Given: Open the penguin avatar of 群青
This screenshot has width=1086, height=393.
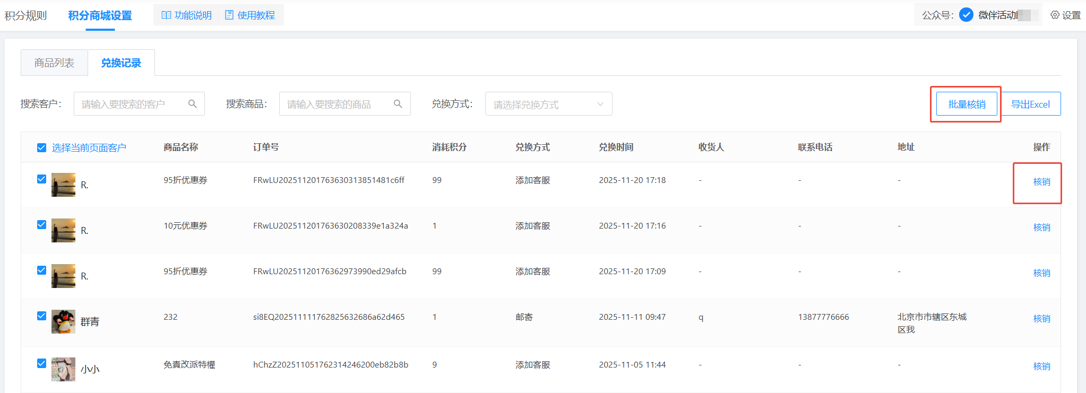Looking at the screenshot, I should [x=63, y=321].
